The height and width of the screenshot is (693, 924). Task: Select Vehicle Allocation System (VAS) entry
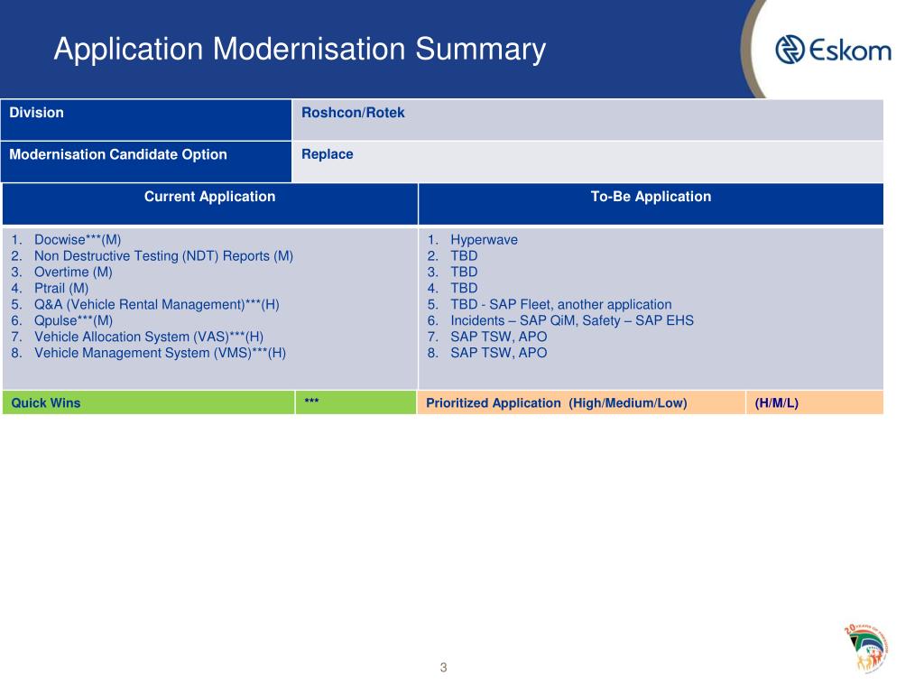click(x=149, y=337)
